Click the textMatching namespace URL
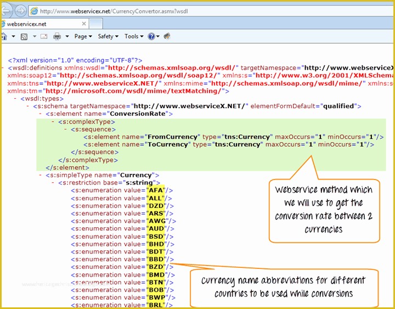Screen dimensions: 395x309 [133, 91]
